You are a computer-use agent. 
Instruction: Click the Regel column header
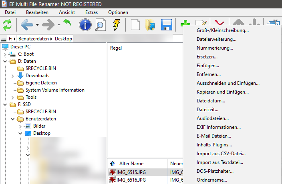pos(116,48)
